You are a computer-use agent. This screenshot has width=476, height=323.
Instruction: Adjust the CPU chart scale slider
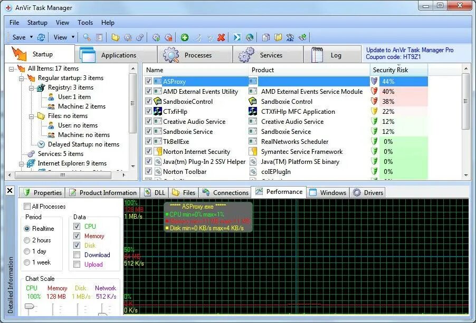pyautogui.click(x=29, y=308)
